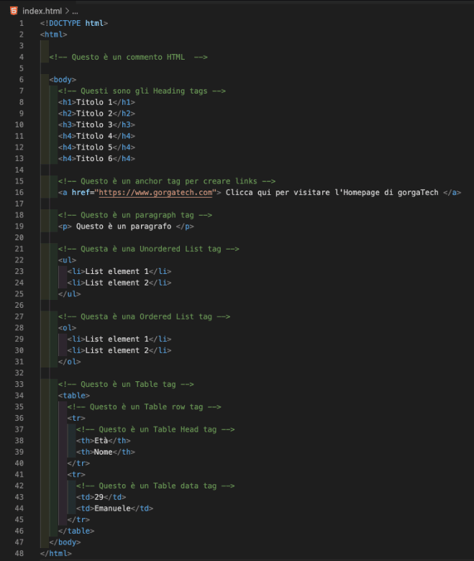Click the 'Età' table header text
The height and width of the screenshot is (561, 474).
tap(101, 441)
